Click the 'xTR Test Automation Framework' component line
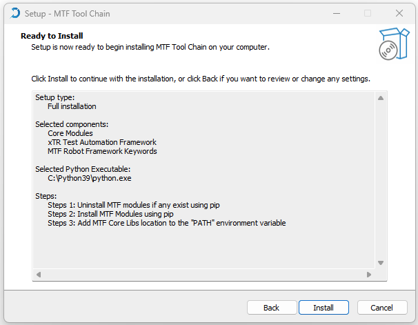The width and height of the screenshot is (418, 325). [102, 142]
